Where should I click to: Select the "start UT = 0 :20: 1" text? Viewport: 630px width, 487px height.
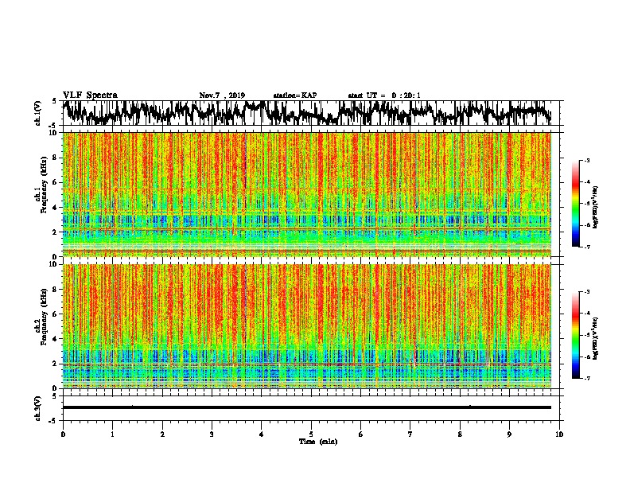click(x=384, y=95)
